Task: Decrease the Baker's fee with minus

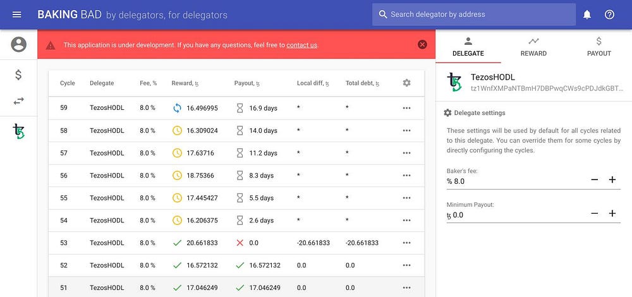Action: point(595,179)
